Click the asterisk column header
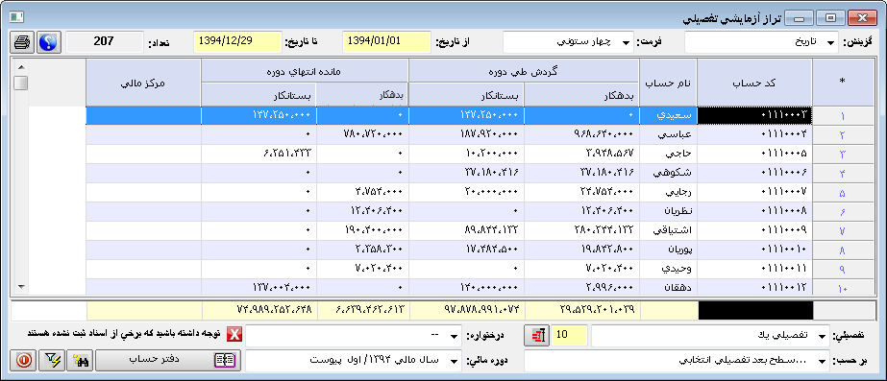The width and height of the screenshot is (887, 381). tap(842, 83)
